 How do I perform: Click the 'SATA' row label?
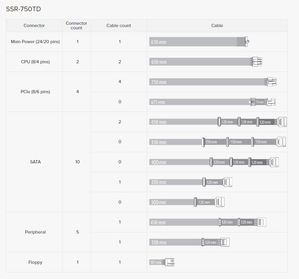click(x=35, y=162)
